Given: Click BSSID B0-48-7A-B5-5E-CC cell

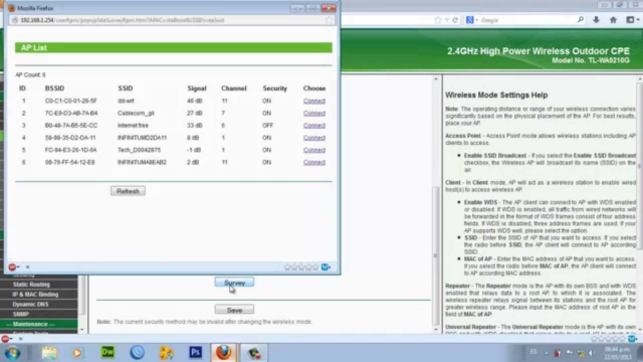Looking at the screenshot, I should pyautogui.click(x=71, y=125).
